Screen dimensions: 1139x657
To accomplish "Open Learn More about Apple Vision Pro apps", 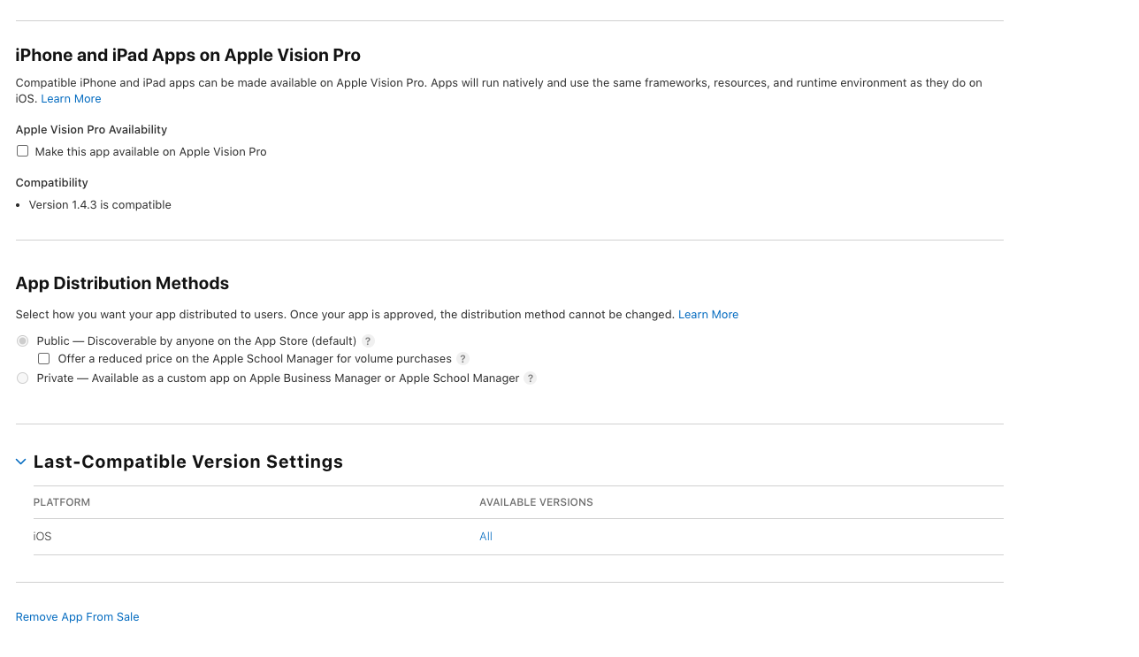I will click(71, 99).
